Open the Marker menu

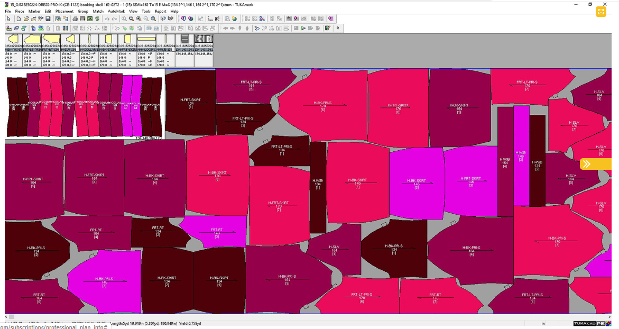(34, 11)
